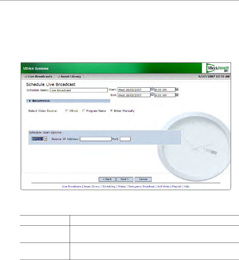Open the Status footer link
The width and height of the screenshot is (239, 260).
point(122,186)
